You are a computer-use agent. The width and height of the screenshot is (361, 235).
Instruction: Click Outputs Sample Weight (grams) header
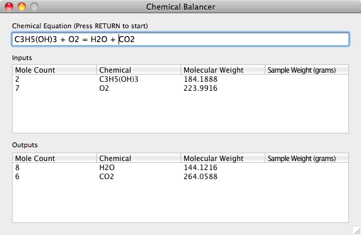click(307, 158)
